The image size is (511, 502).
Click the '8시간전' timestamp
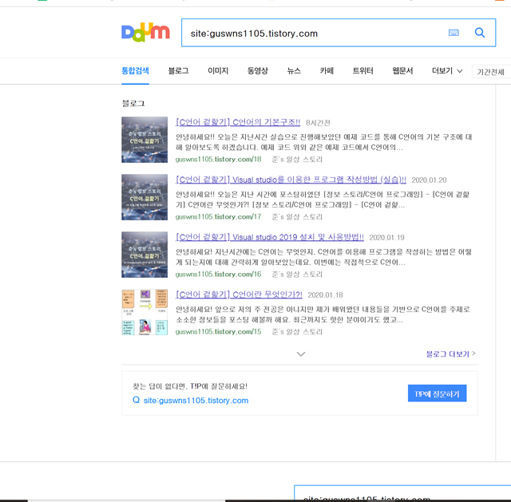318,123
